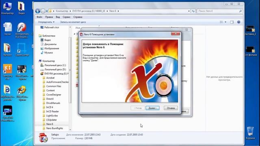This screenshot has height=146, width=260.
Task: Close the Nero 6 setup wizard window
Action: point(175,34)
